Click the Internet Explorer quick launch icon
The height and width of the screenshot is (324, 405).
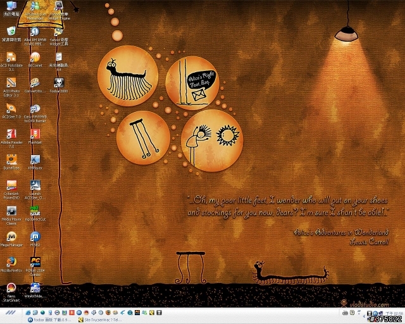click(x=28, y=313)
